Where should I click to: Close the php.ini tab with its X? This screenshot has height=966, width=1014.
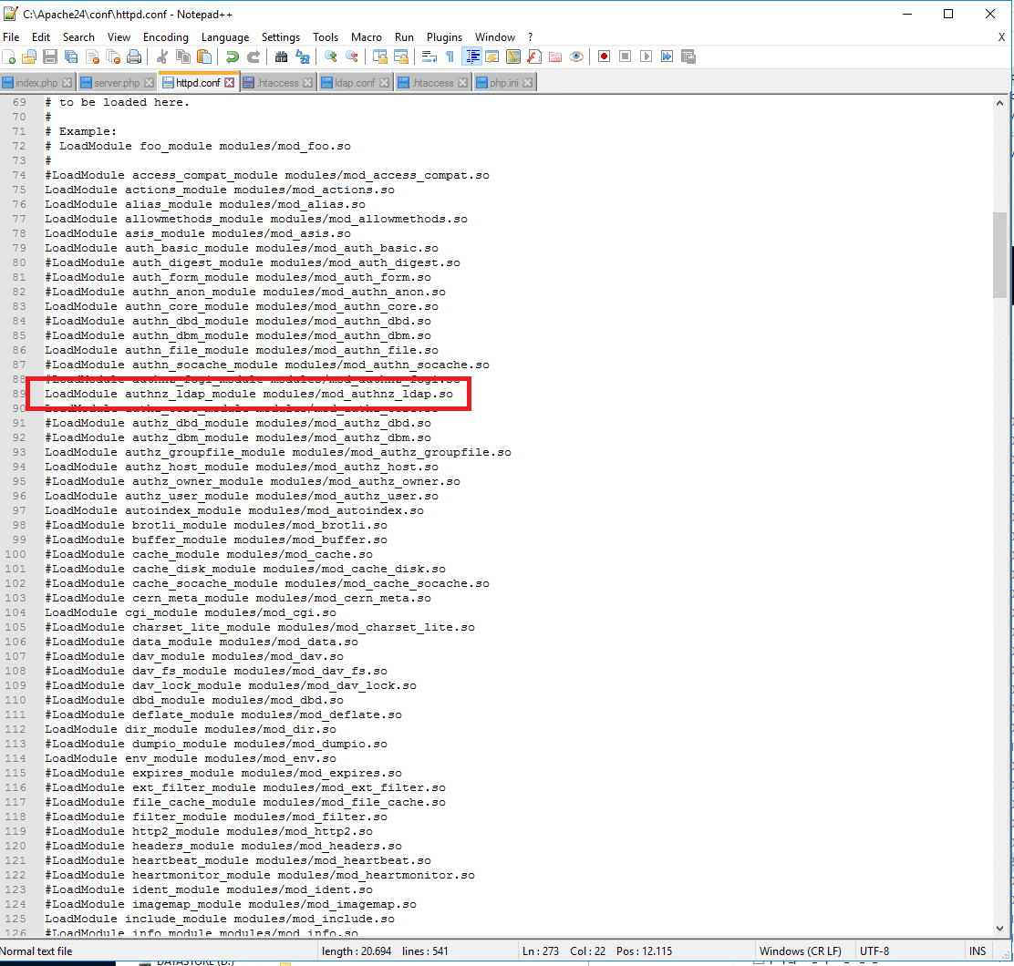click(528, 83)
